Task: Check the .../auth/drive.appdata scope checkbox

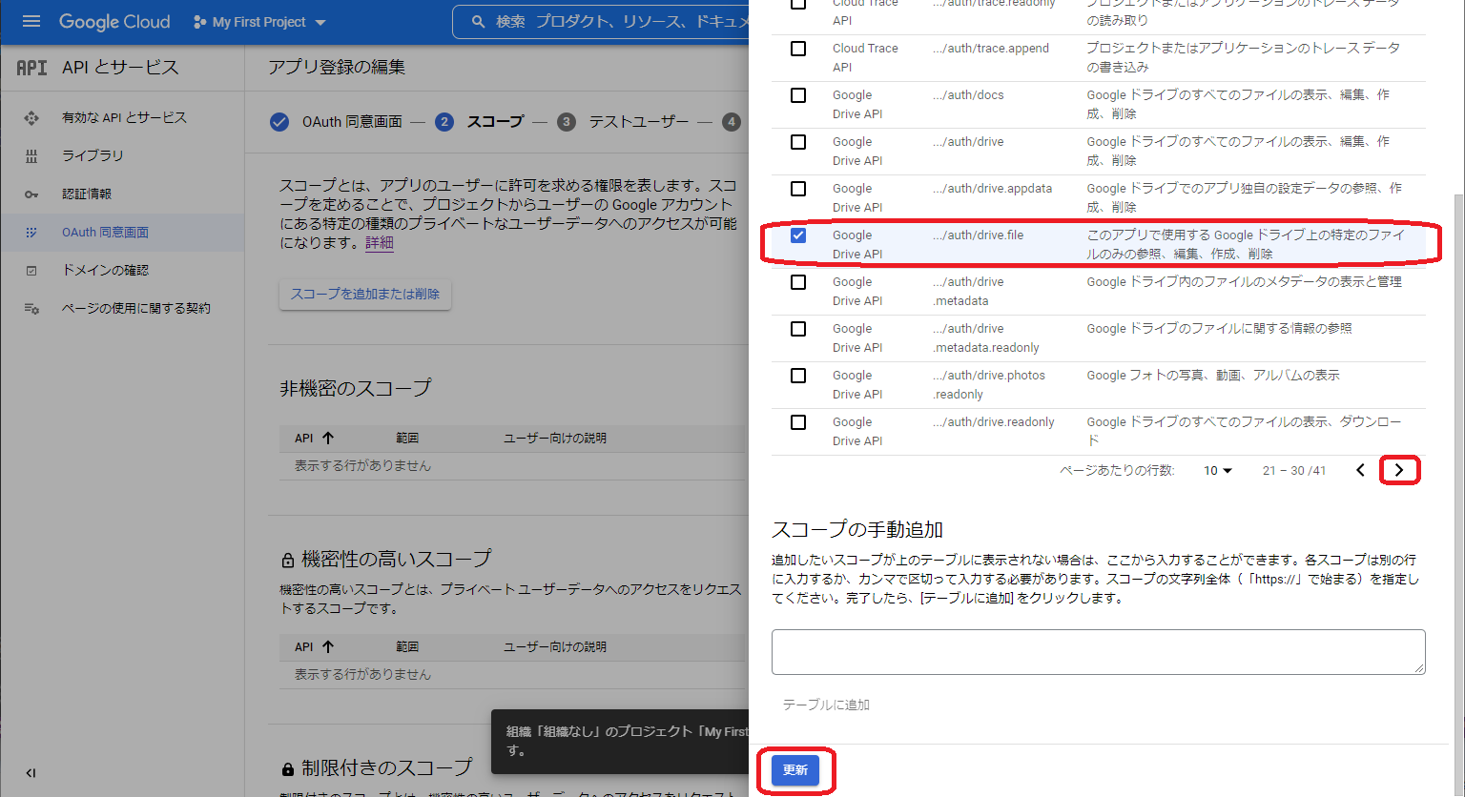Action: 798,189
